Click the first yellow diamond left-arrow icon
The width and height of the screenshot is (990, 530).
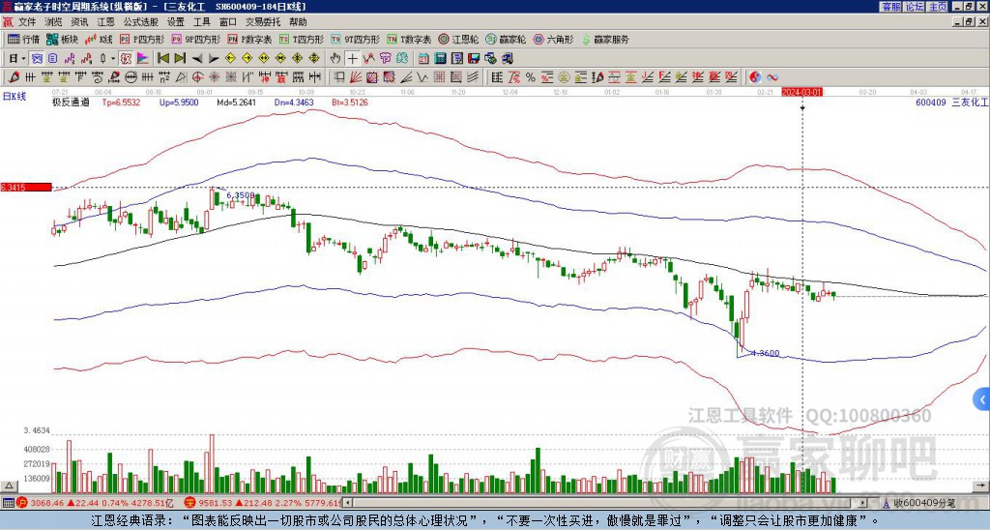pyautogui.click(x=230, y=59)
